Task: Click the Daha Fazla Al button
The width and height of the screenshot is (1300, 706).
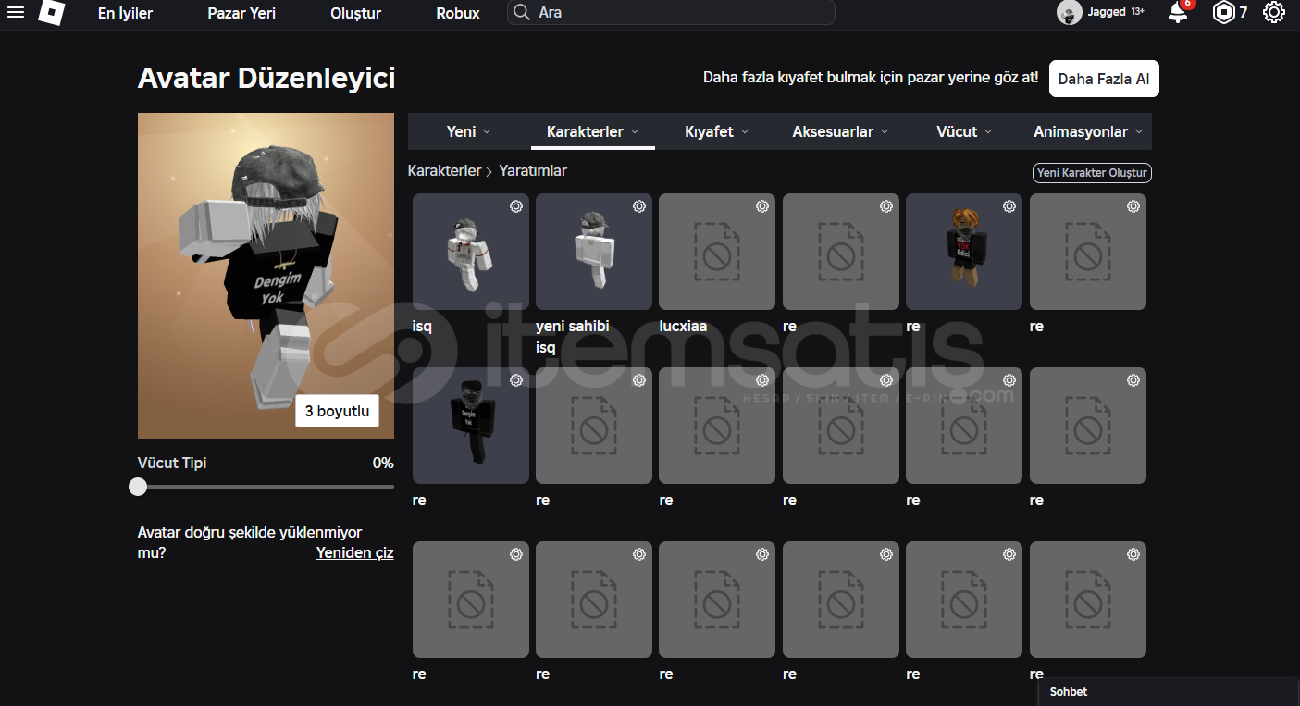Action: coord(1104,79)
